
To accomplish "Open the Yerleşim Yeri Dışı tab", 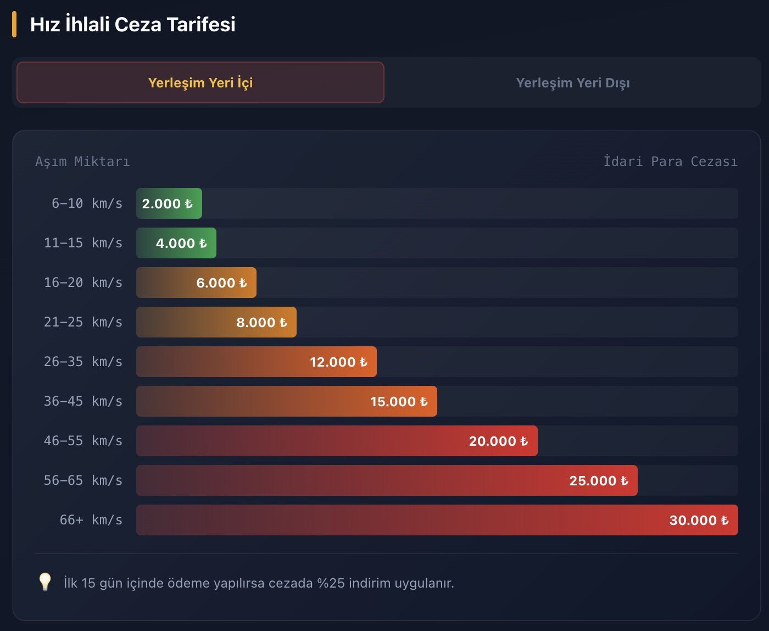I will coord(572,82).
